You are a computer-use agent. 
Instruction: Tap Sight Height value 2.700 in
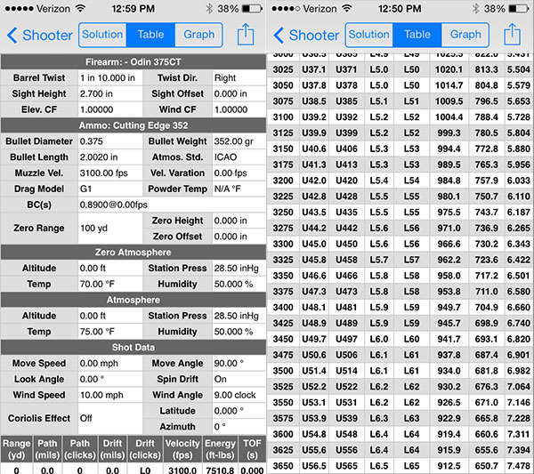110,93
